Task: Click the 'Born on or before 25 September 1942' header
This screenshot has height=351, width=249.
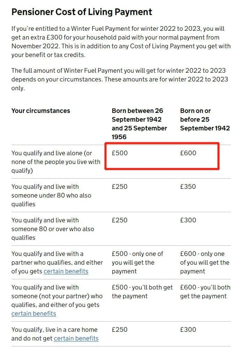Action: click(x=205, y=120)
